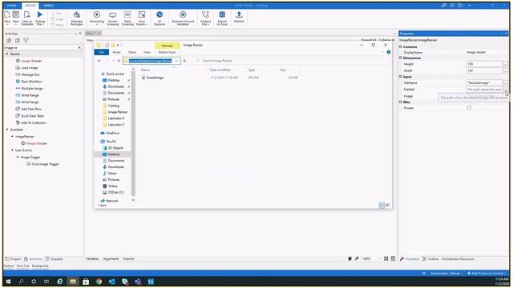
Task: Click the ellipsis button for Height
Action: click(505, 64)
